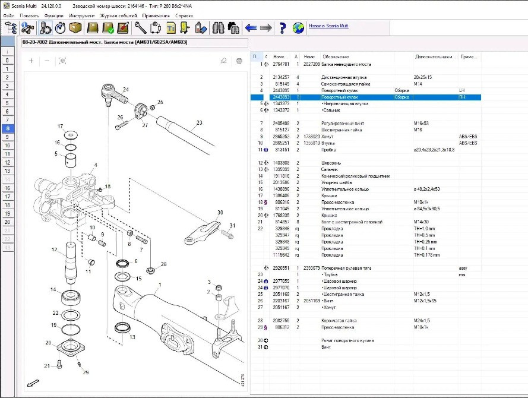This screenshot has height=398, width=528.
Task: Open the book with red pen icon
Action: coord(124,27)
